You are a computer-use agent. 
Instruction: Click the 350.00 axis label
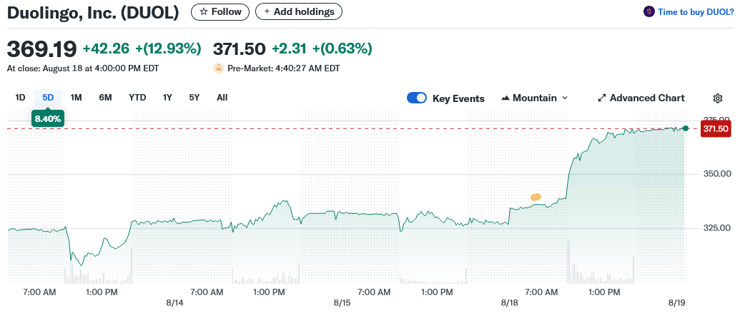coord(717,173)
